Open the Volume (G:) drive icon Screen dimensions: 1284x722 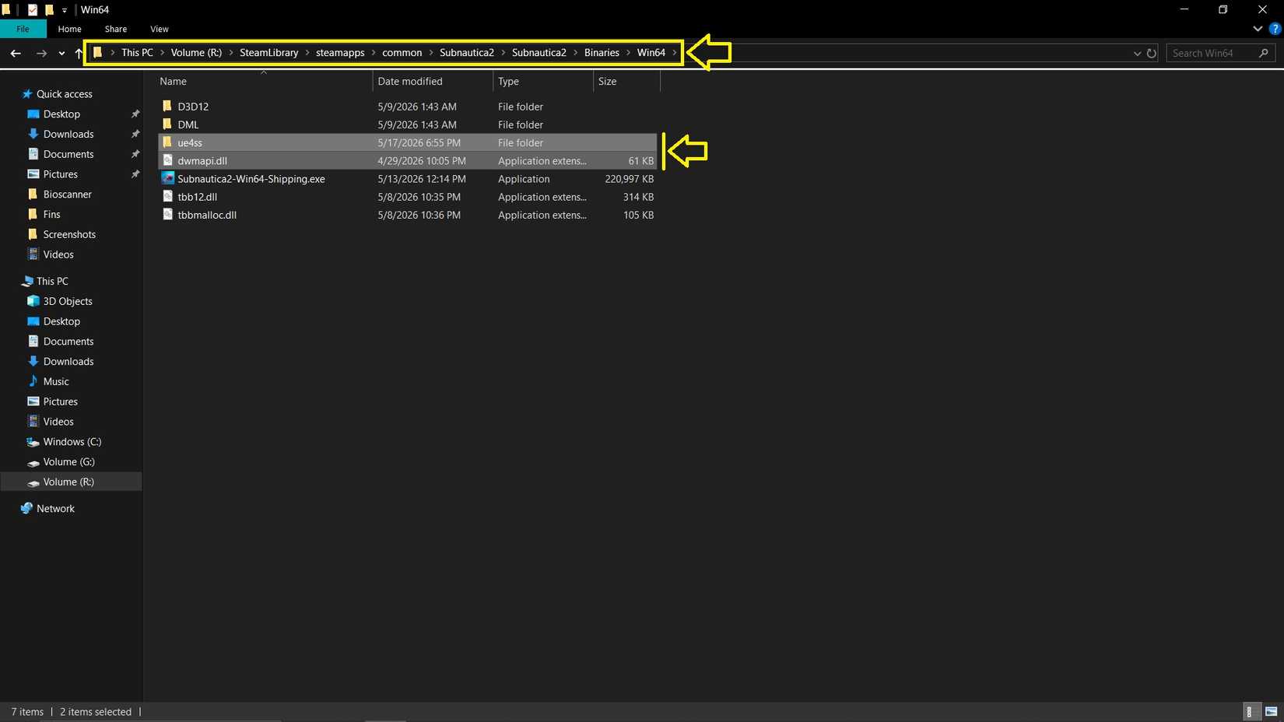pyautogui.click(x=33, y=462)
